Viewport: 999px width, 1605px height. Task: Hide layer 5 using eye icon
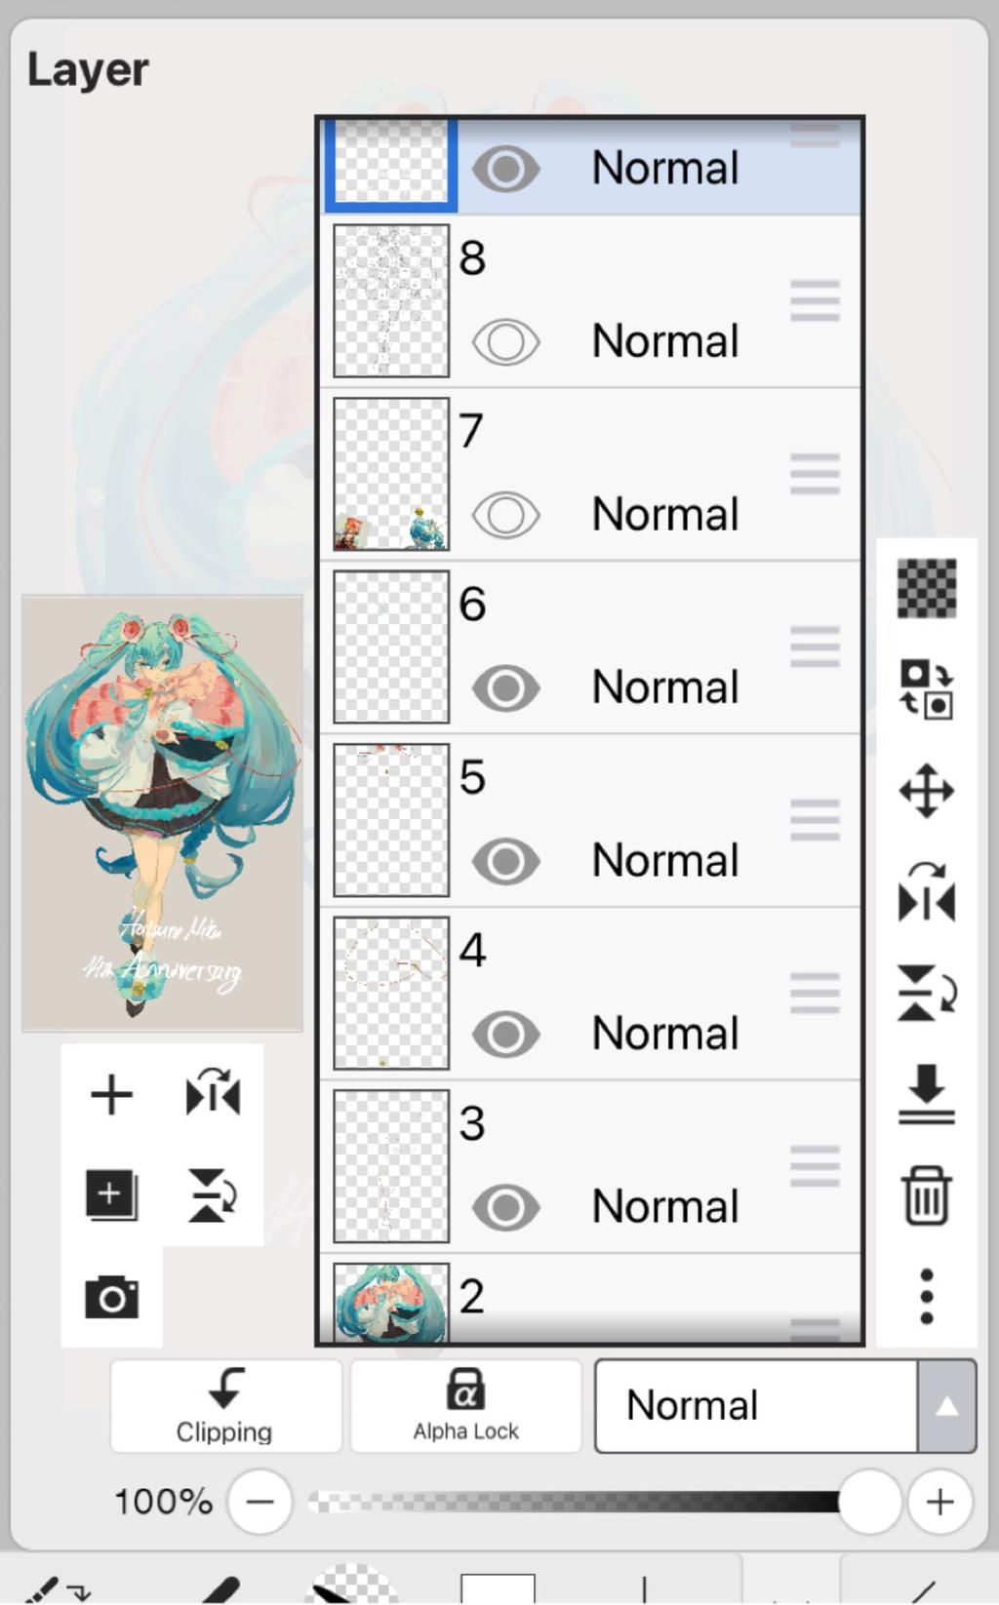pyautogui.click(x=505, y=861)
